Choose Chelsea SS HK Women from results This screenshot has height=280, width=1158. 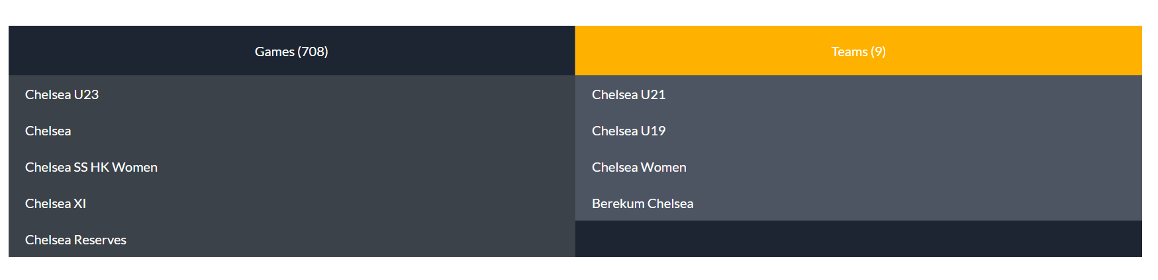tap(291, 166)
